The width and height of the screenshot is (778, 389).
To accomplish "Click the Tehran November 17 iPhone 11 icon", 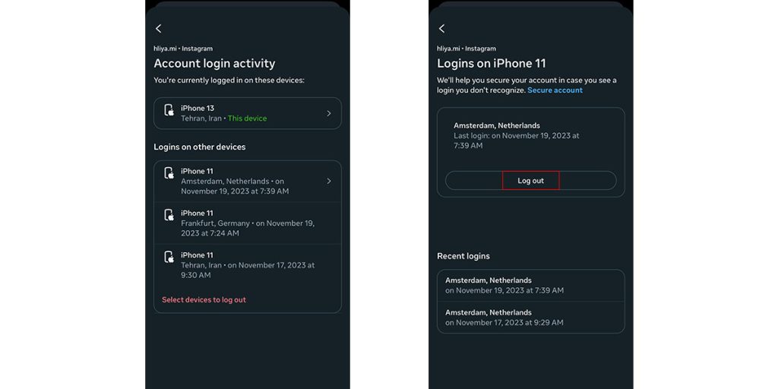I will 169,257.
